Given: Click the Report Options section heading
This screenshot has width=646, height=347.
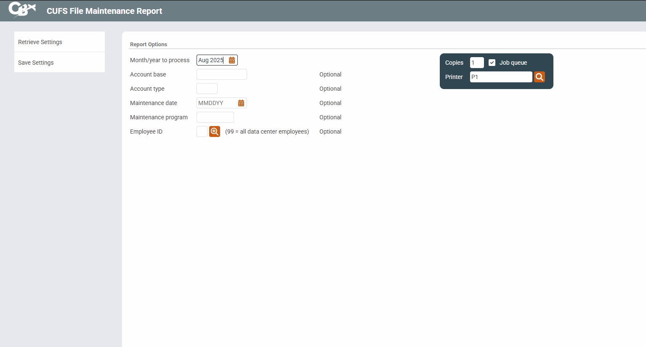Looking at the screenshot, I should point(149,45).
